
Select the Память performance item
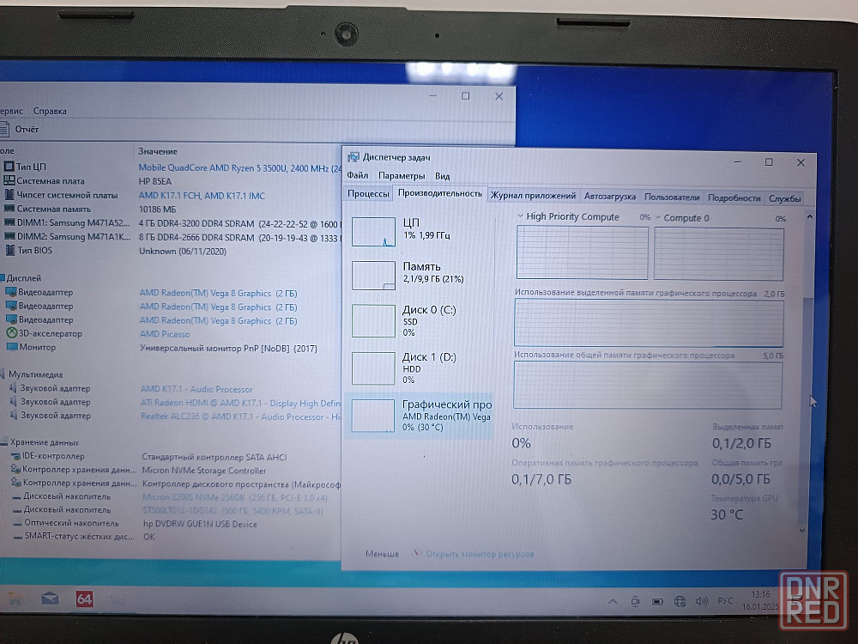(420, 274)
